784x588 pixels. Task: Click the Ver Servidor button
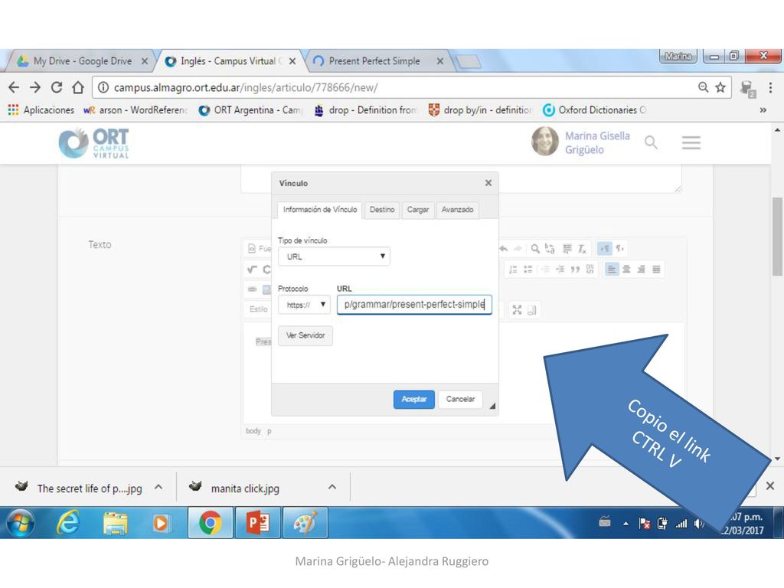click(x=305, y=335)
